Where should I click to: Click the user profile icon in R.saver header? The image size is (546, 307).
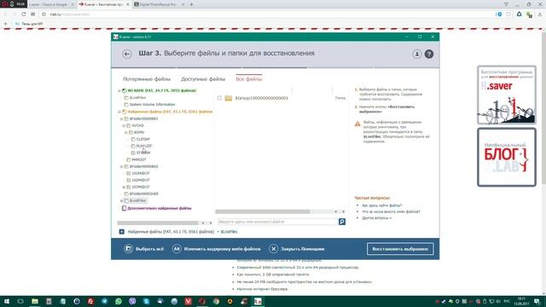pos(417,54)
